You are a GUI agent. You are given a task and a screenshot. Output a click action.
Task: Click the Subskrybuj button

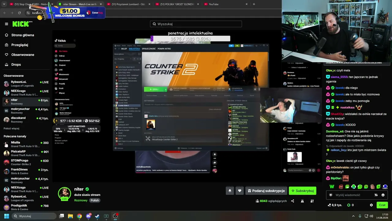[x=303, y=191]
